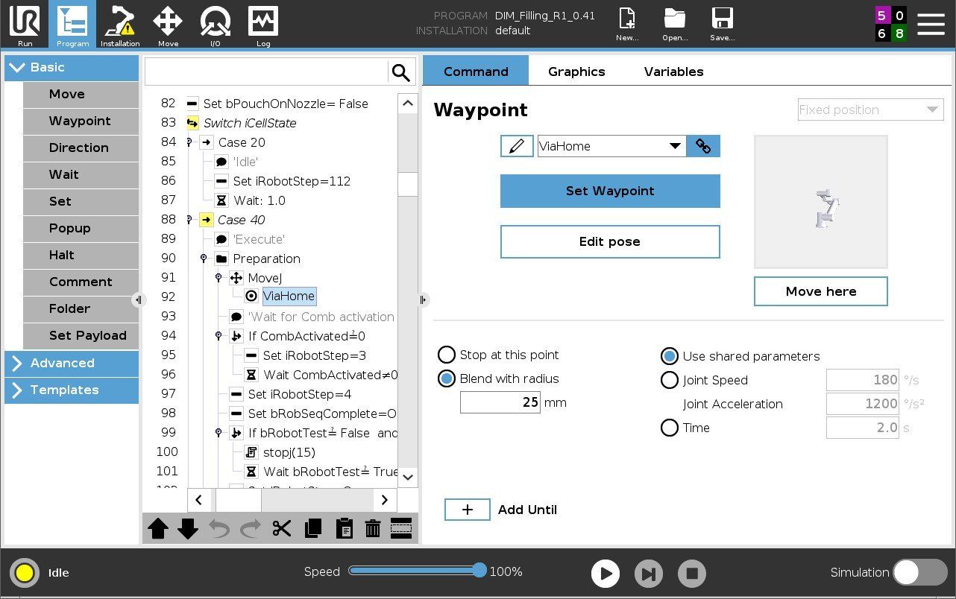Paste a node from clipboard
The image size is (956, 599).
(344, 528)
